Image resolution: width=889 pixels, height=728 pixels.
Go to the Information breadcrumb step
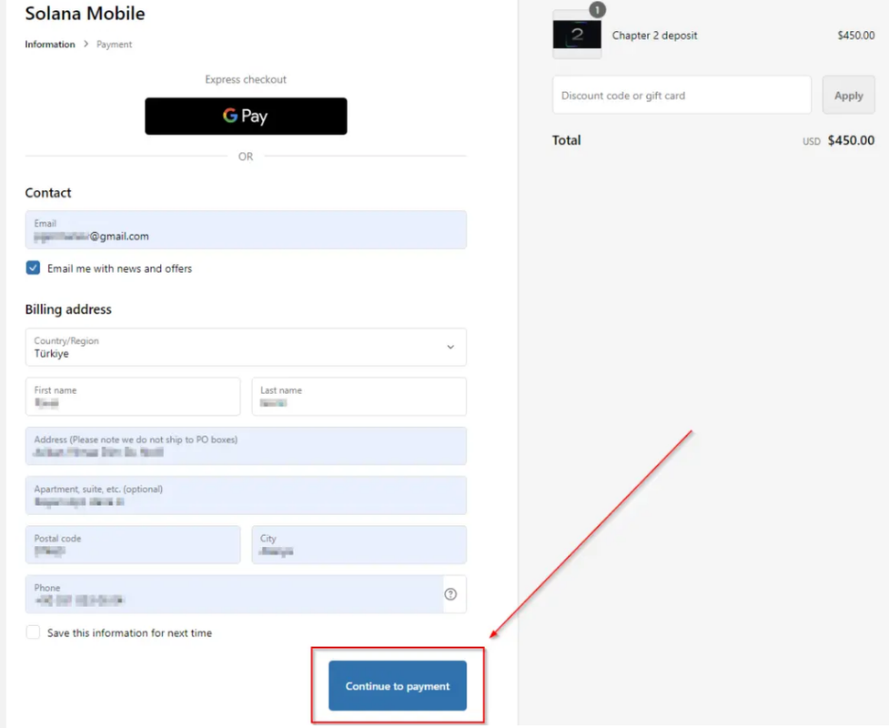pos(50,45)
